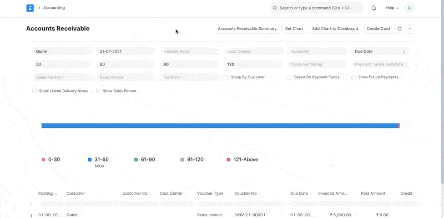
Task: Go to the Accounting breadcrumb
Action: (54, 8)
